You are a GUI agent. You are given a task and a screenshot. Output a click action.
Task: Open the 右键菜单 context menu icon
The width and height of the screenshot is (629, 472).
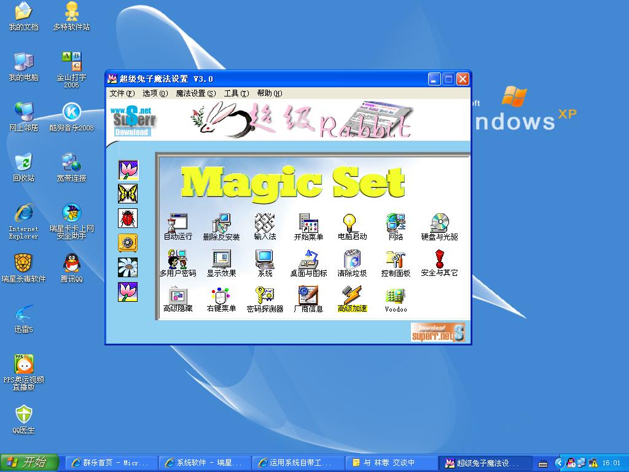click(x=221, y=299)
